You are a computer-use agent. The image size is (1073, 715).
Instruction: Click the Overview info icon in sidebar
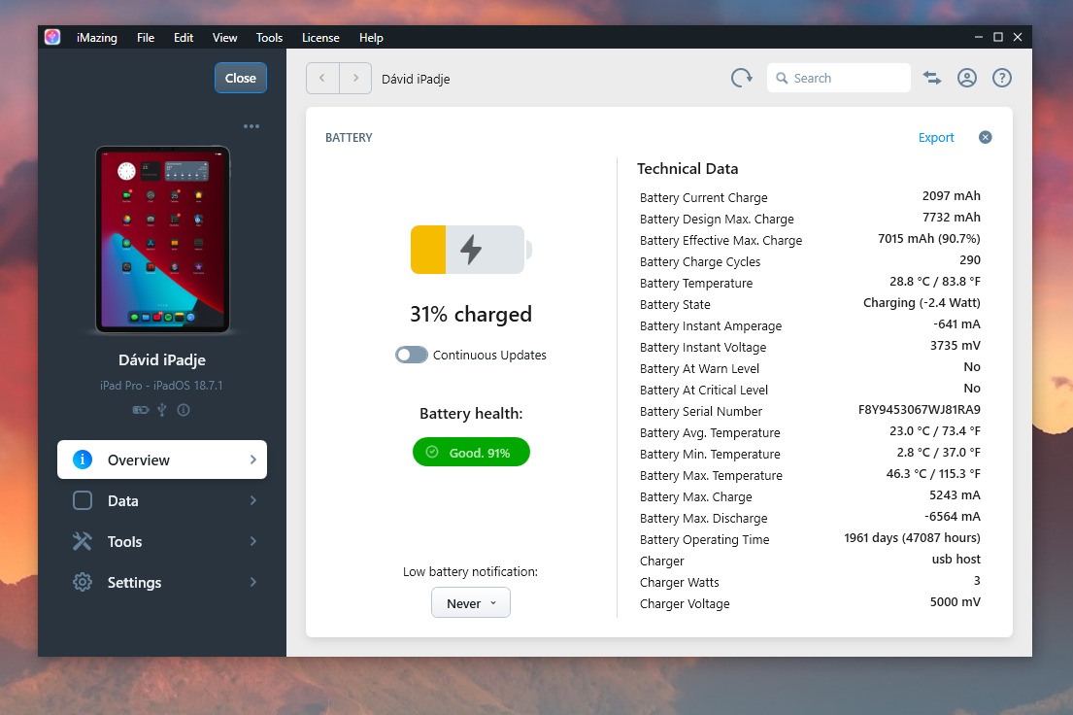click(83, 459)
